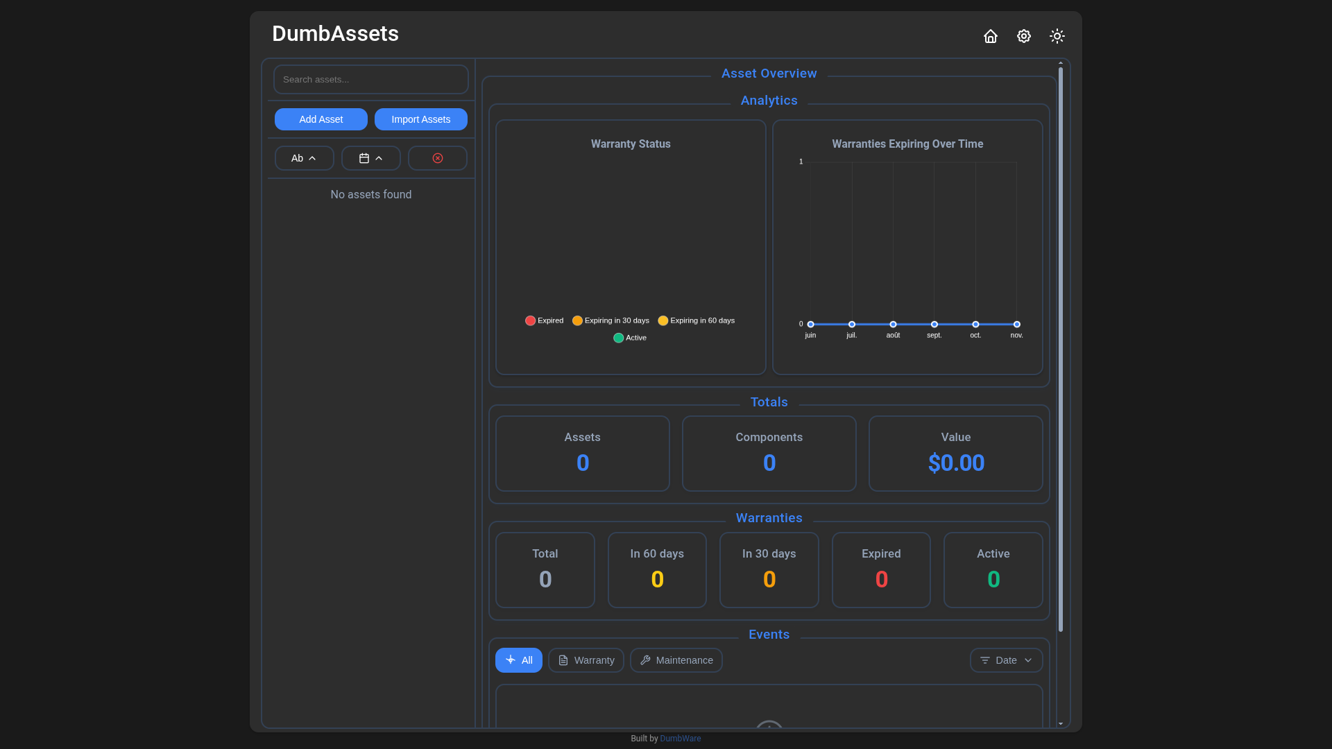Sort assets by name (Ab)
Viewport: 1332px width, 749px height.
point(305,158)
